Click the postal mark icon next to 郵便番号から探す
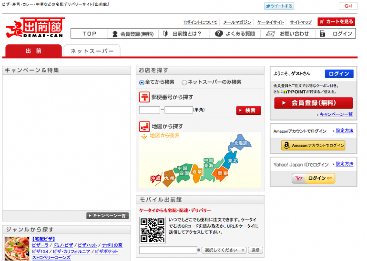 tap(144, 97)
